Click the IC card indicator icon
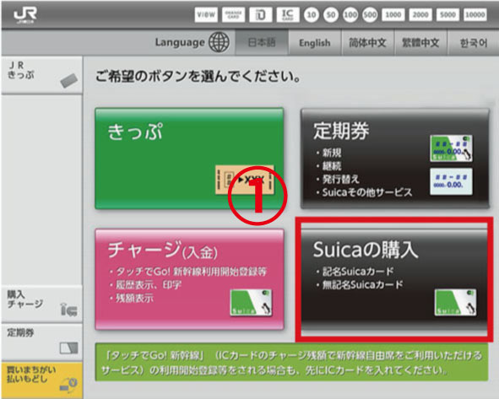This screenshot has width=499, height=399. tap(287, 14)
